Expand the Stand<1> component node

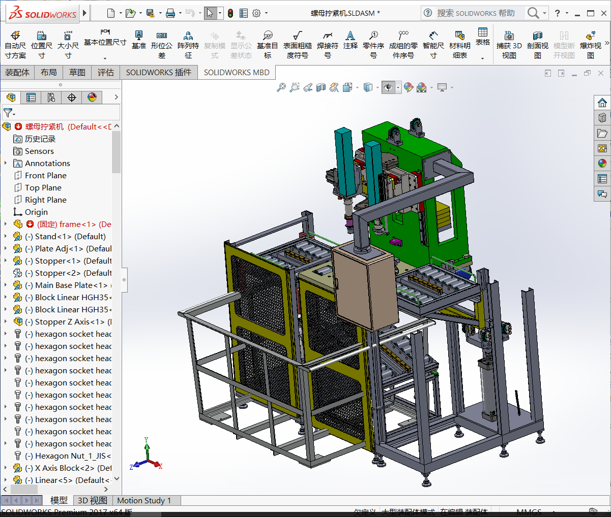point(6,236)
